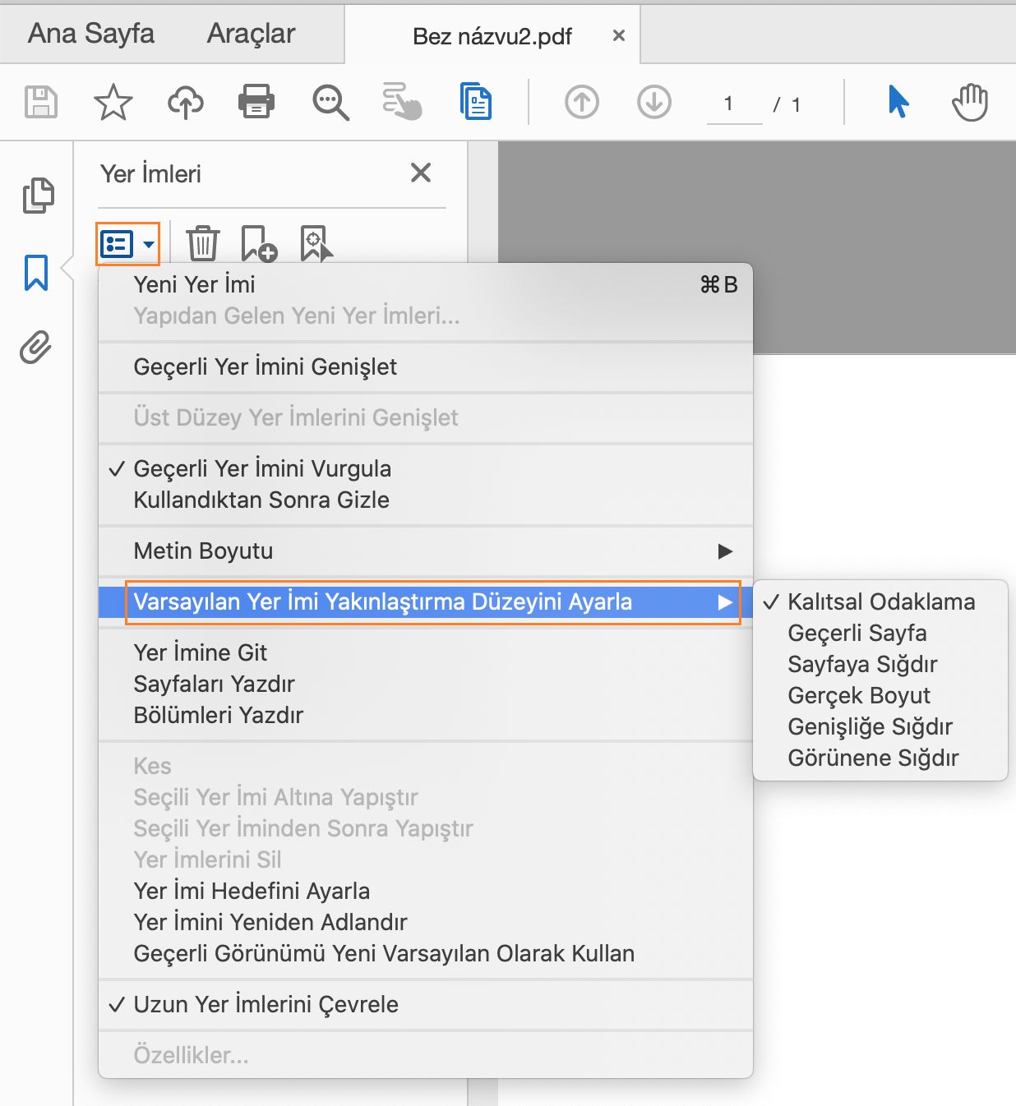
Task: Select the arrow selection tool
Action: 898,102
